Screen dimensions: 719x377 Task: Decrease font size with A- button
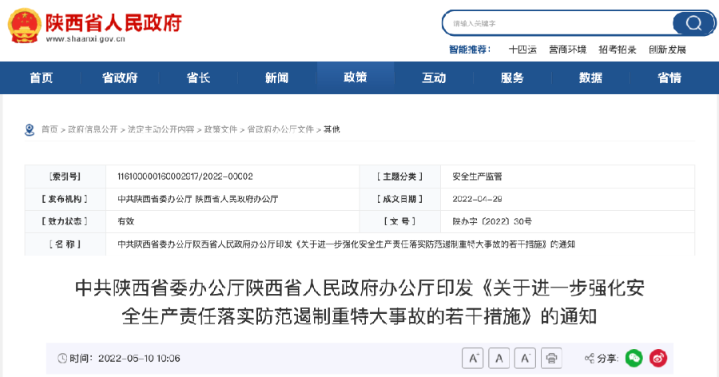click(525, 358)
